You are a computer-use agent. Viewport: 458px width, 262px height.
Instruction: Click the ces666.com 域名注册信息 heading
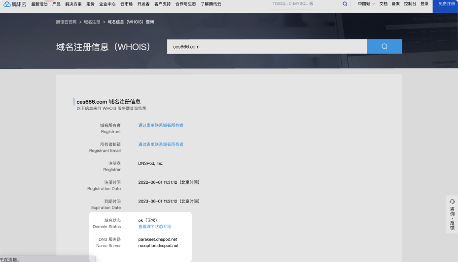click(x=108, y=102)
